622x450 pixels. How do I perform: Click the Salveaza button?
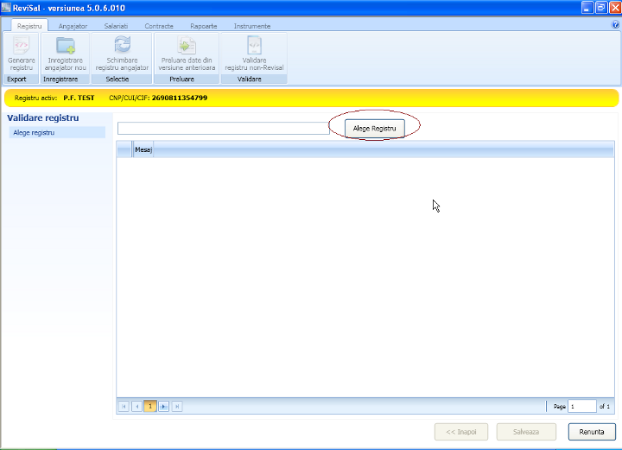(526, 432)
